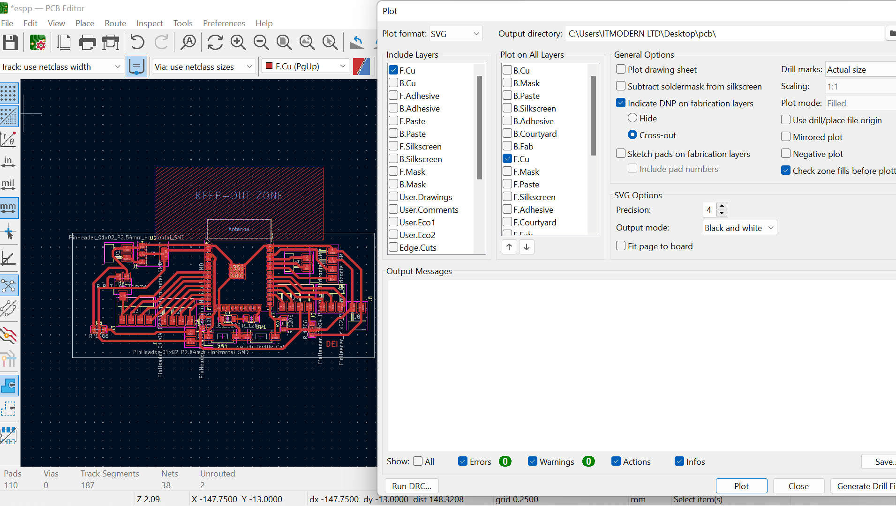Click the Zoom In icon
This screenshot has height=506, width=896.
(238, 43)
